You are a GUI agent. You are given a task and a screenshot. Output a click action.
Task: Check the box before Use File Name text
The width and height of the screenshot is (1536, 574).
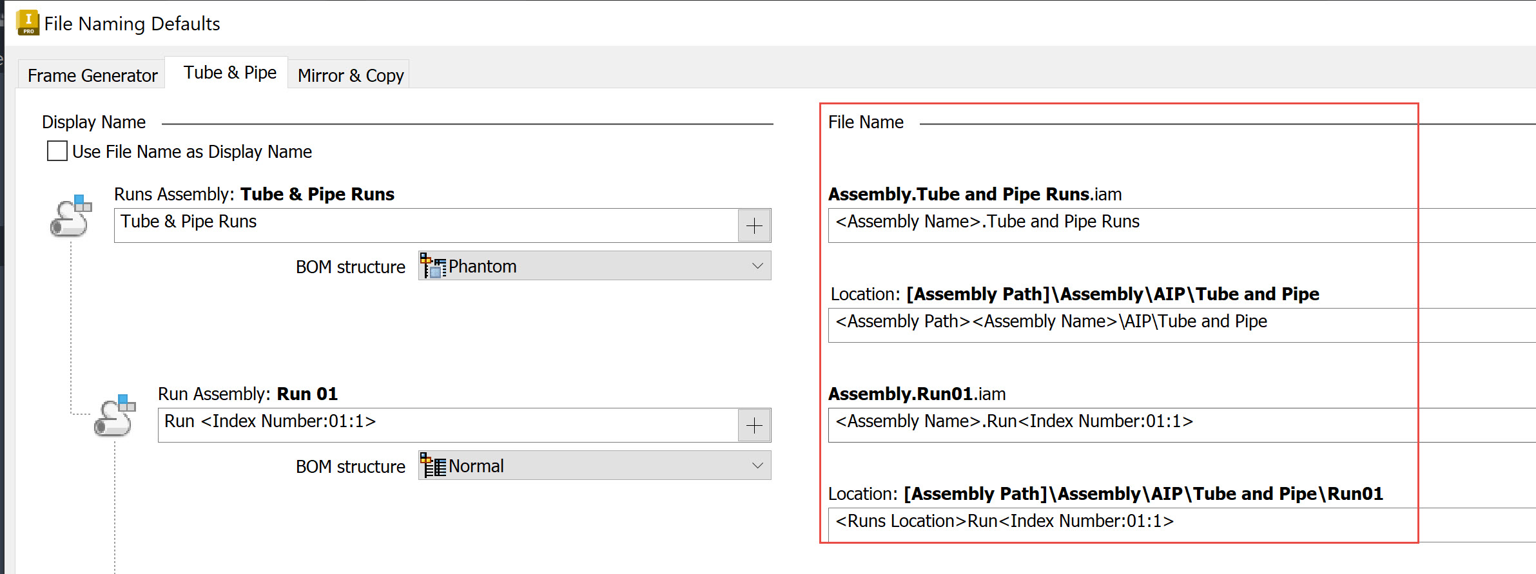point(56,150)
